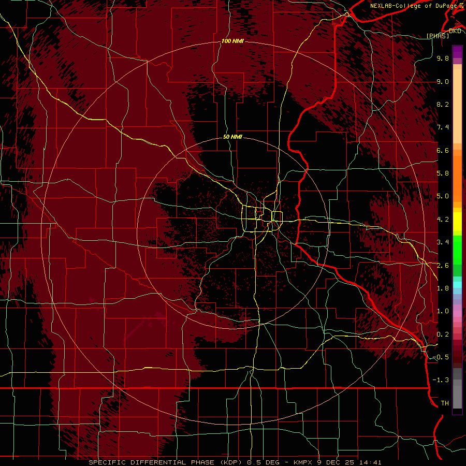Viewport: 466px width, 466px height.
Task: Click the 14:41 timestamp in caption
Action: [x=370, y=462]
